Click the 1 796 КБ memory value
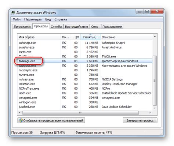 click(93, 70)
